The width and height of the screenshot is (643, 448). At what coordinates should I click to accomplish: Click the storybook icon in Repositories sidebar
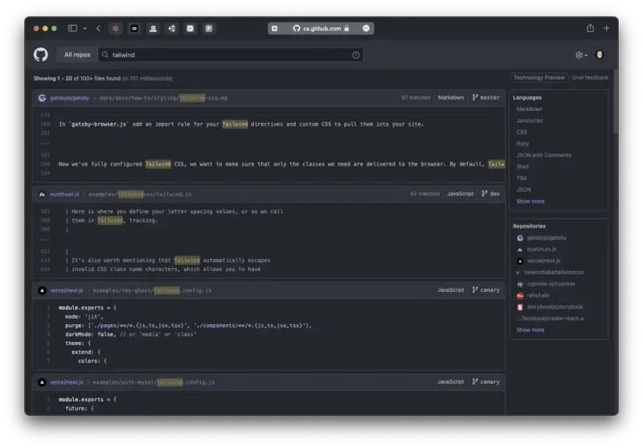point(520,307)
